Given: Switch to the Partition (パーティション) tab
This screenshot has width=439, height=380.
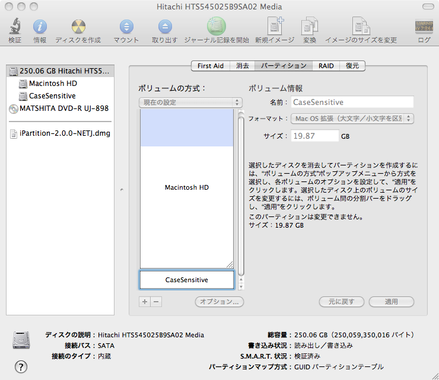Looking at the screenshot, I should [284, 66].
